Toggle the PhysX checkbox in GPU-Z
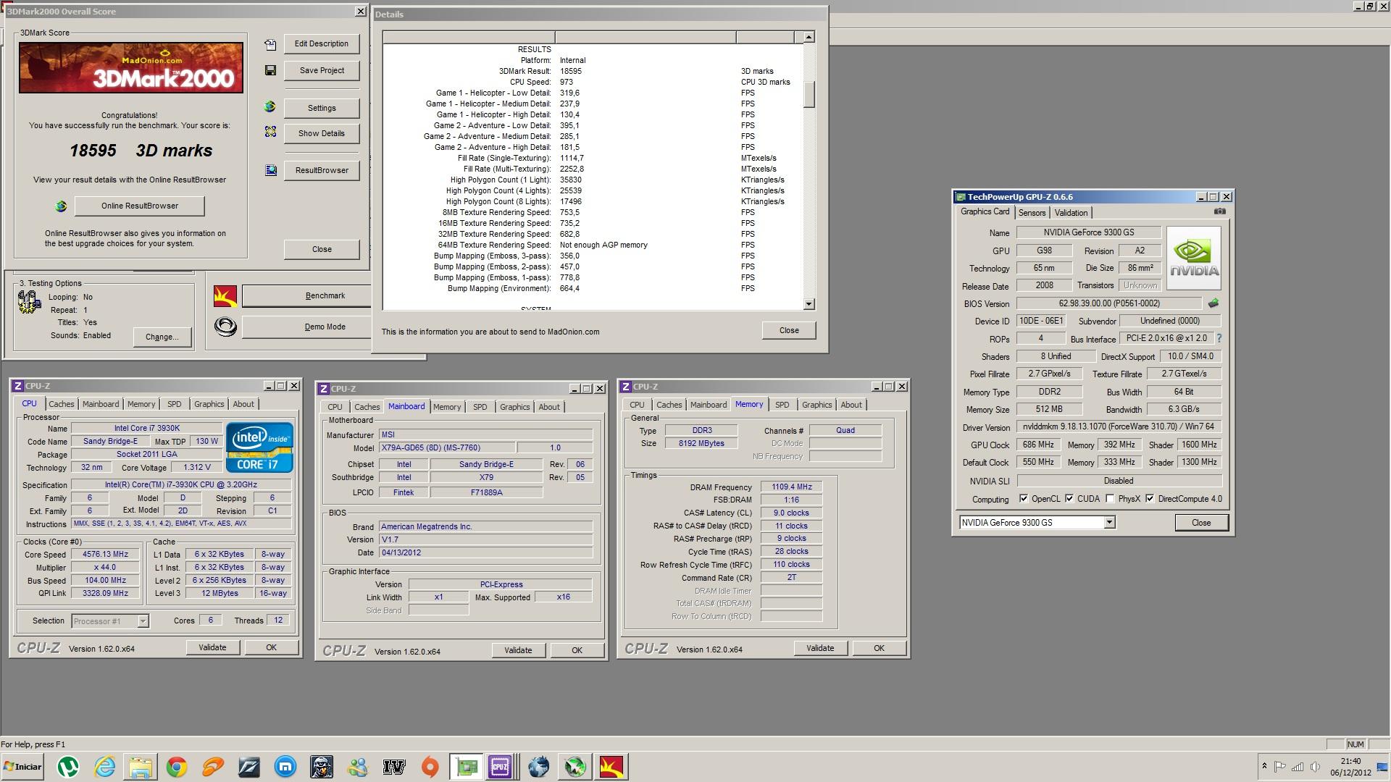Viewport: 1391px width, 782px height. (x=1110, y=499)
